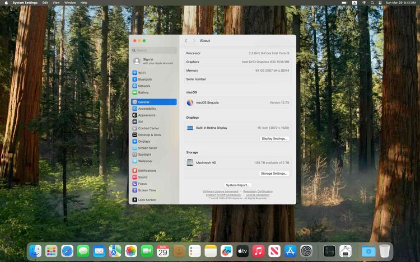
Task: Open Regulatory Certification link
Action: pos(258,191)
